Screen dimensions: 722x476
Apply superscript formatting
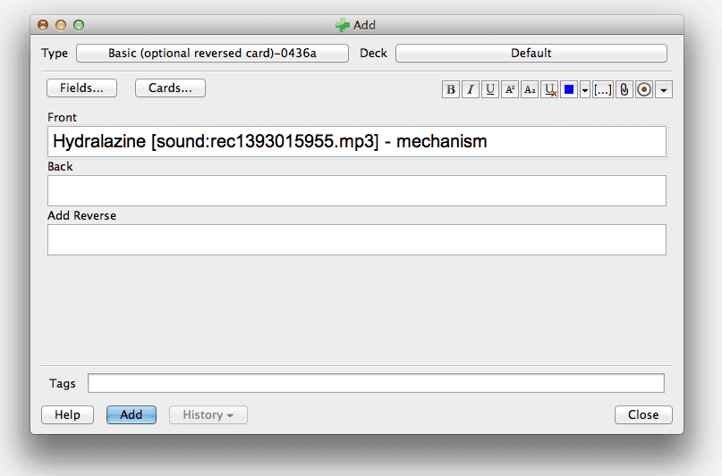(x=510, y=89)
